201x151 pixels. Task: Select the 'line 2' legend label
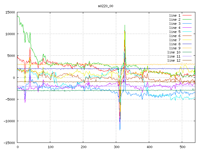click(175, 20)
